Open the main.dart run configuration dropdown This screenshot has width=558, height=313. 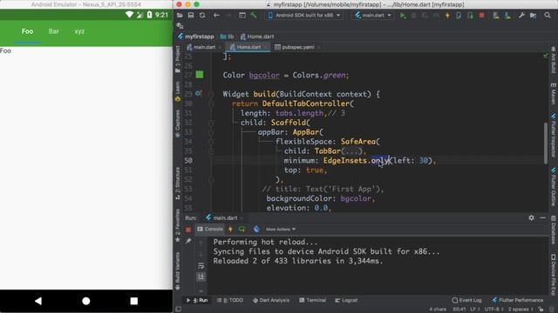[x=373, y=16]
